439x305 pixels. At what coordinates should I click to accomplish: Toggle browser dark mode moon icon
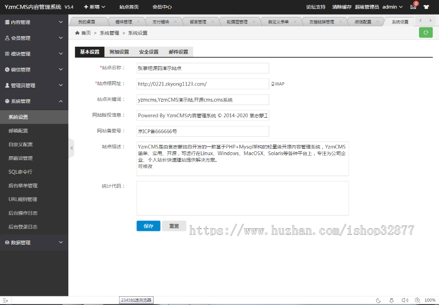click(x=379, y=300)
